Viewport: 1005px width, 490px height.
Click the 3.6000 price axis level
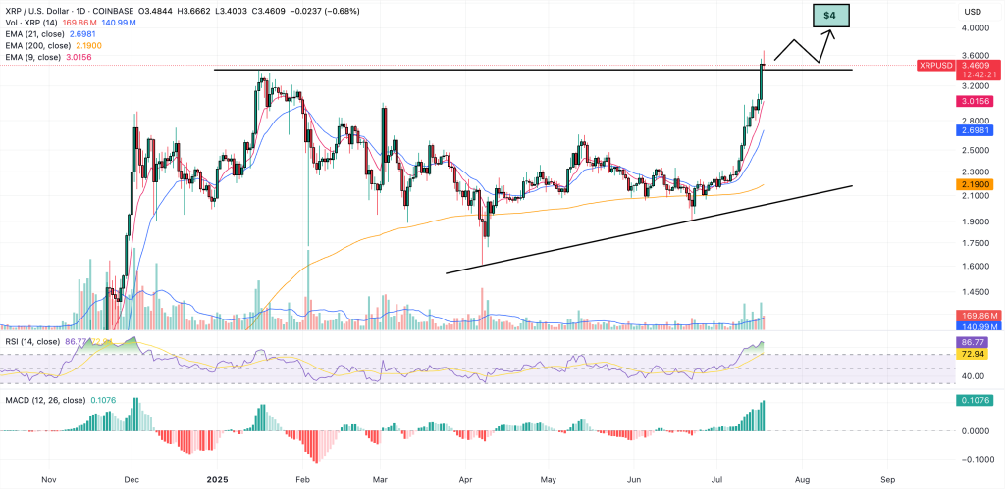(x=977, y=55)
